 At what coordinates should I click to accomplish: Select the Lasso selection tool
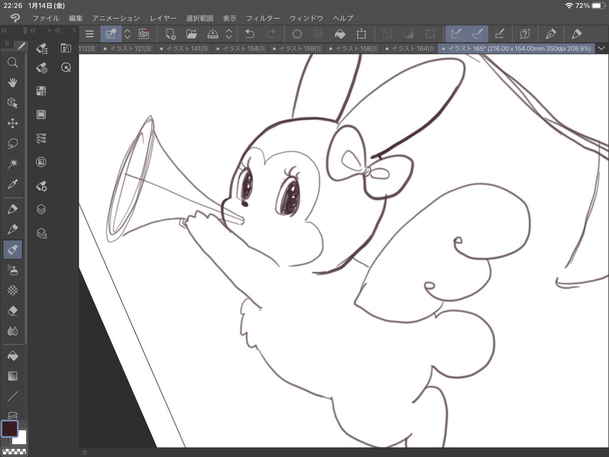coord(13,144)
